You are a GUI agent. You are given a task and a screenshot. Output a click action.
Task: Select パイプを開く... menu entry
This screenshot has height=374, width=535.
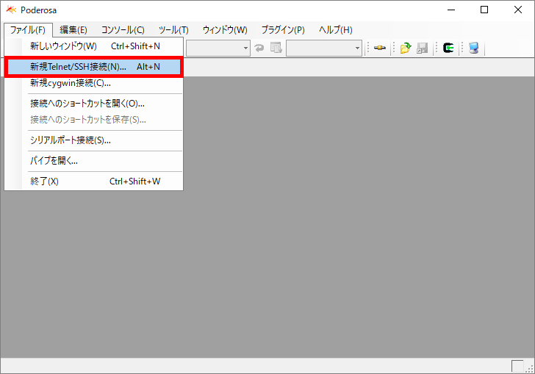(94, 161)
